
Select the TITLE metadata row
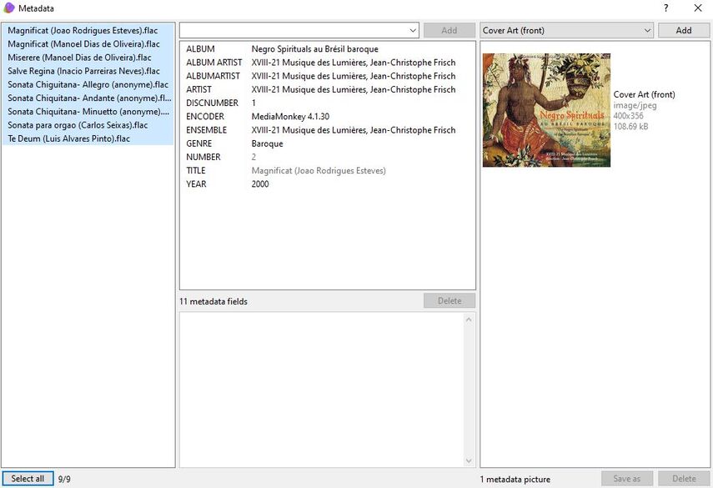[x=328, y=170]
